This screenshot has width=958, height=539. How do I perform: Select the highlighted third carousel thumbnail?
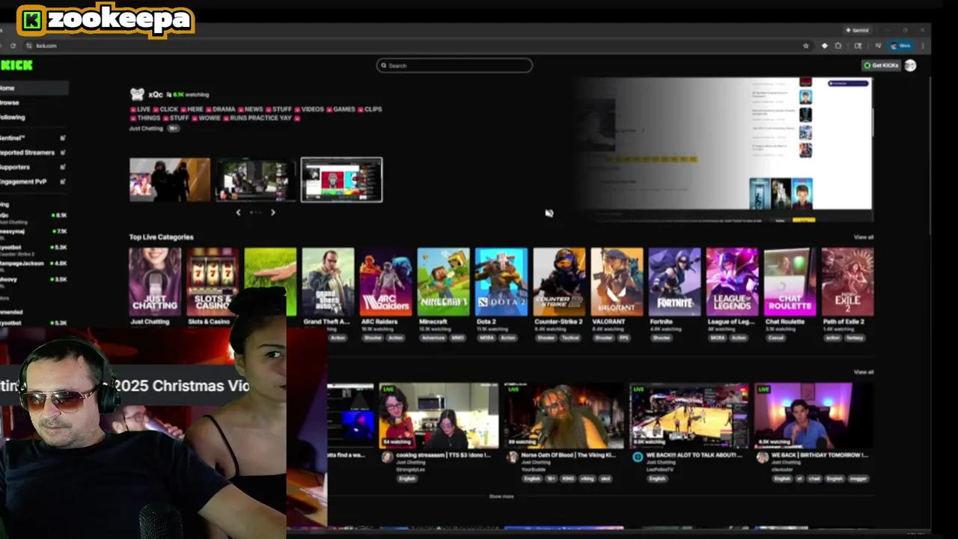point(341,180)
